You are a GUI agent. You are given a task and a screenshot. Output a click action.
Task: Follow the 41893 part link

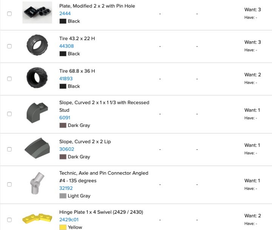click(66, 79)
